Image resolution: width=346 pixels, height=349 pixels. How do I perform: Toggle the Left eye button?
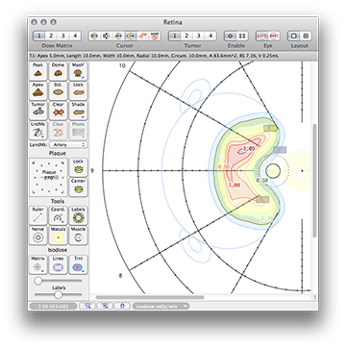point(261,36)
